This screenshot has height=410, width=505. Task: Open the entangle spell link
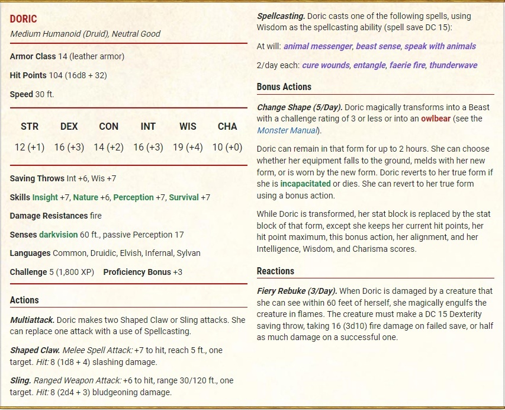coord(369,65)
